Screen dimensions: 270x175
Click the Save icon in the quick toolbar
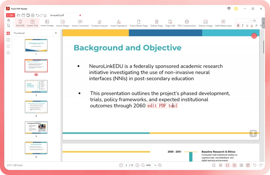[23, 15]
